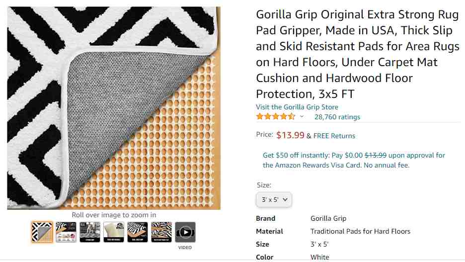
Task: Select the first rug corner thumbnail
Action: click(x=42, y=232)
